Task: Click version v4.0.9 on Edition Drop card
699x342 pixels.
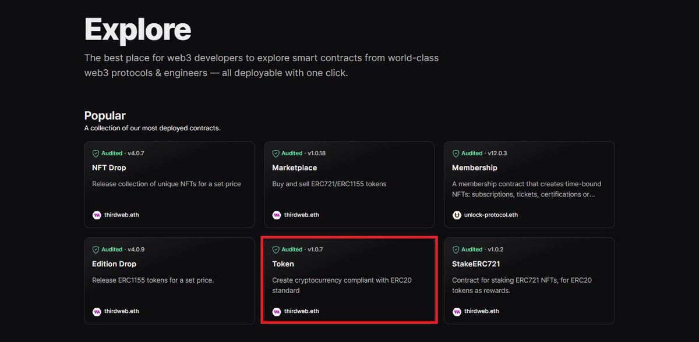Action: [136, 250]
